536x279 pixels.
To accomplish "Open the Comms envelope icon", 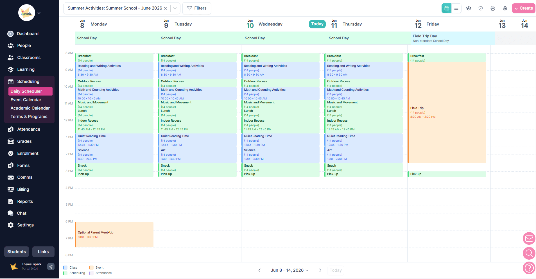I will coord(11,177).
